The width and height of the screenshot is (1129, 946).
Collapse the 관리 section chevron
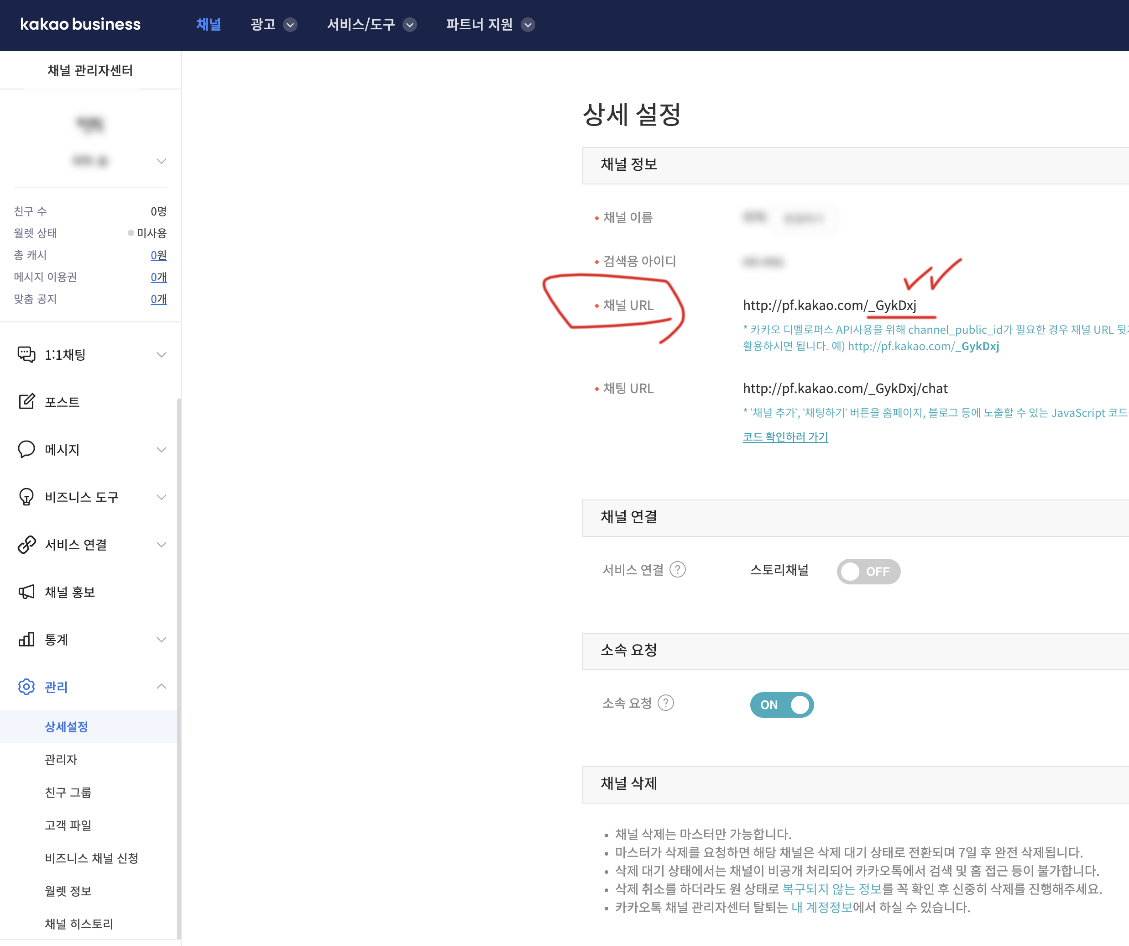click(161, 687)
